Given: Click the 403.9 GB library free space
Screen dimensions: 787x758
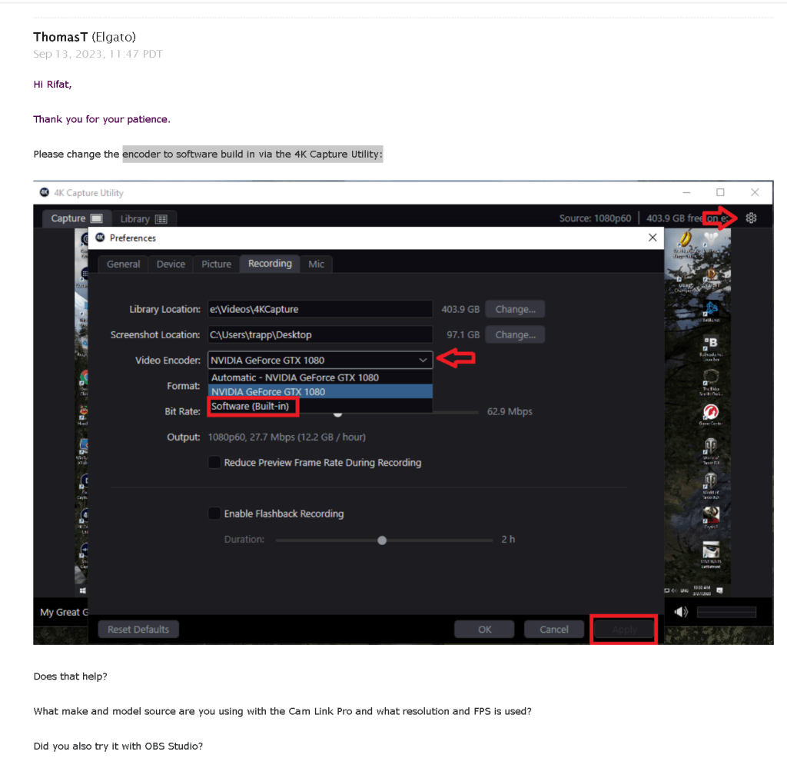Looking at the screenshot, I should tap(460, 309).
